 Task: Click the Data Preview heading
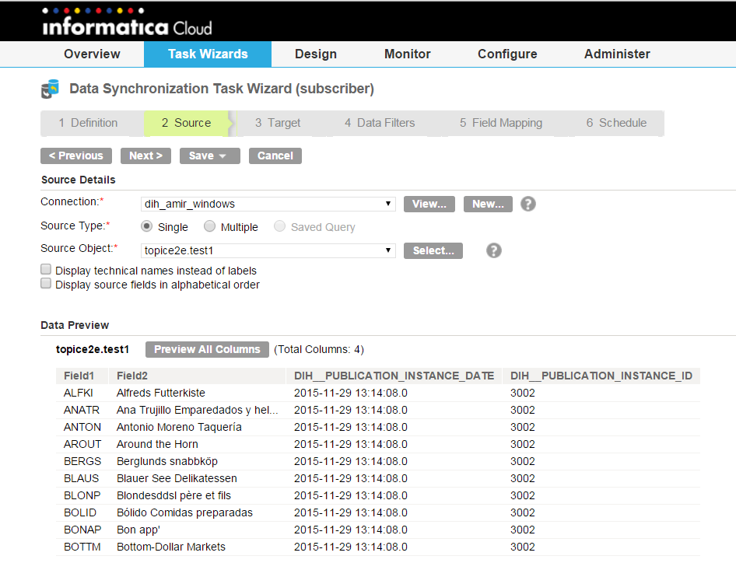pos(75,326)
